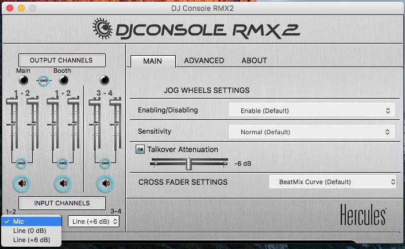Screen dimensions: 405x249
Task: Mute the Booth 1-2 output speaker icon
Action: click(63, 184)
